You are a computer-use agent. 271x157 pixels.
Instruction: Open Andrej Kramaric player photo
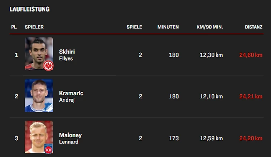[x=39, y=95]
